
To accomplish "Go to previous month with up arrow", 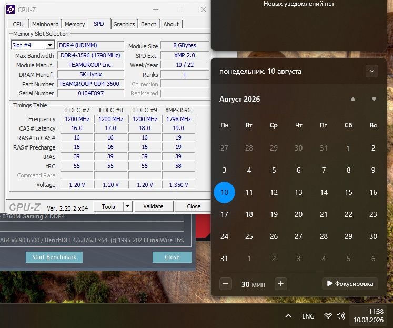I will pos(353,99).
